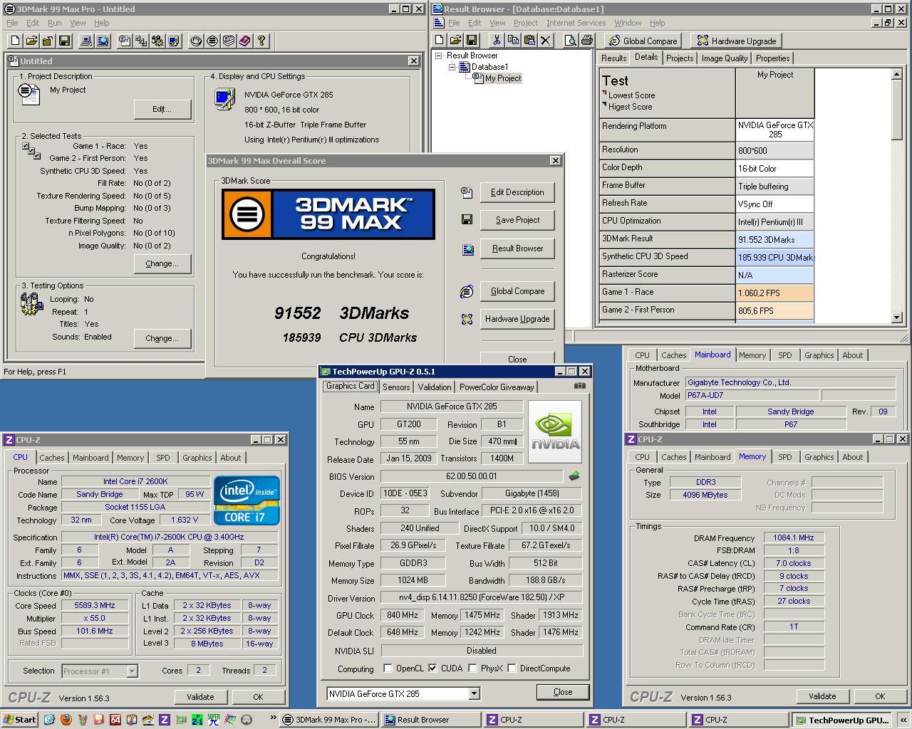Screen dimensions: 912x729
Task: Click the red 64 icon in quick launch
Action: click(115, 720)
